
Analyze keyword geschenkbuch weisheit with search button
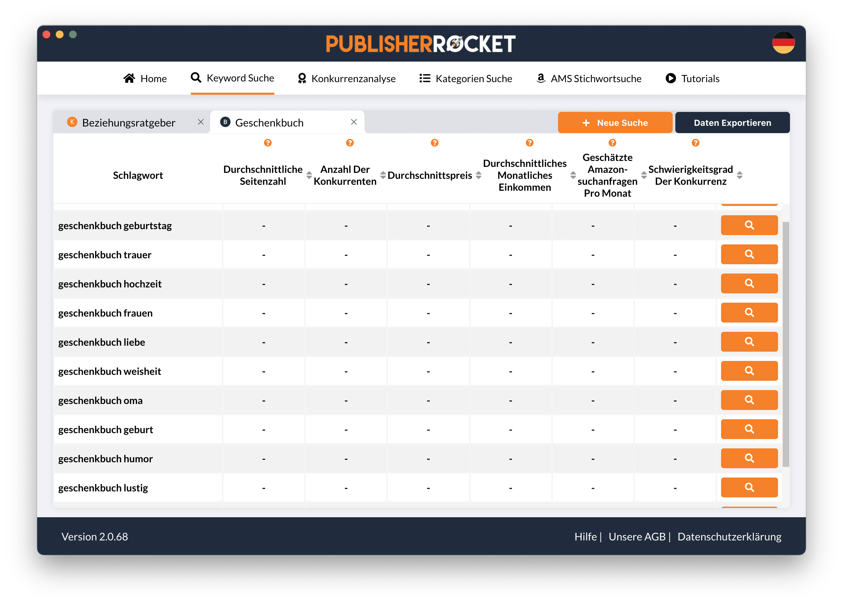749,371
